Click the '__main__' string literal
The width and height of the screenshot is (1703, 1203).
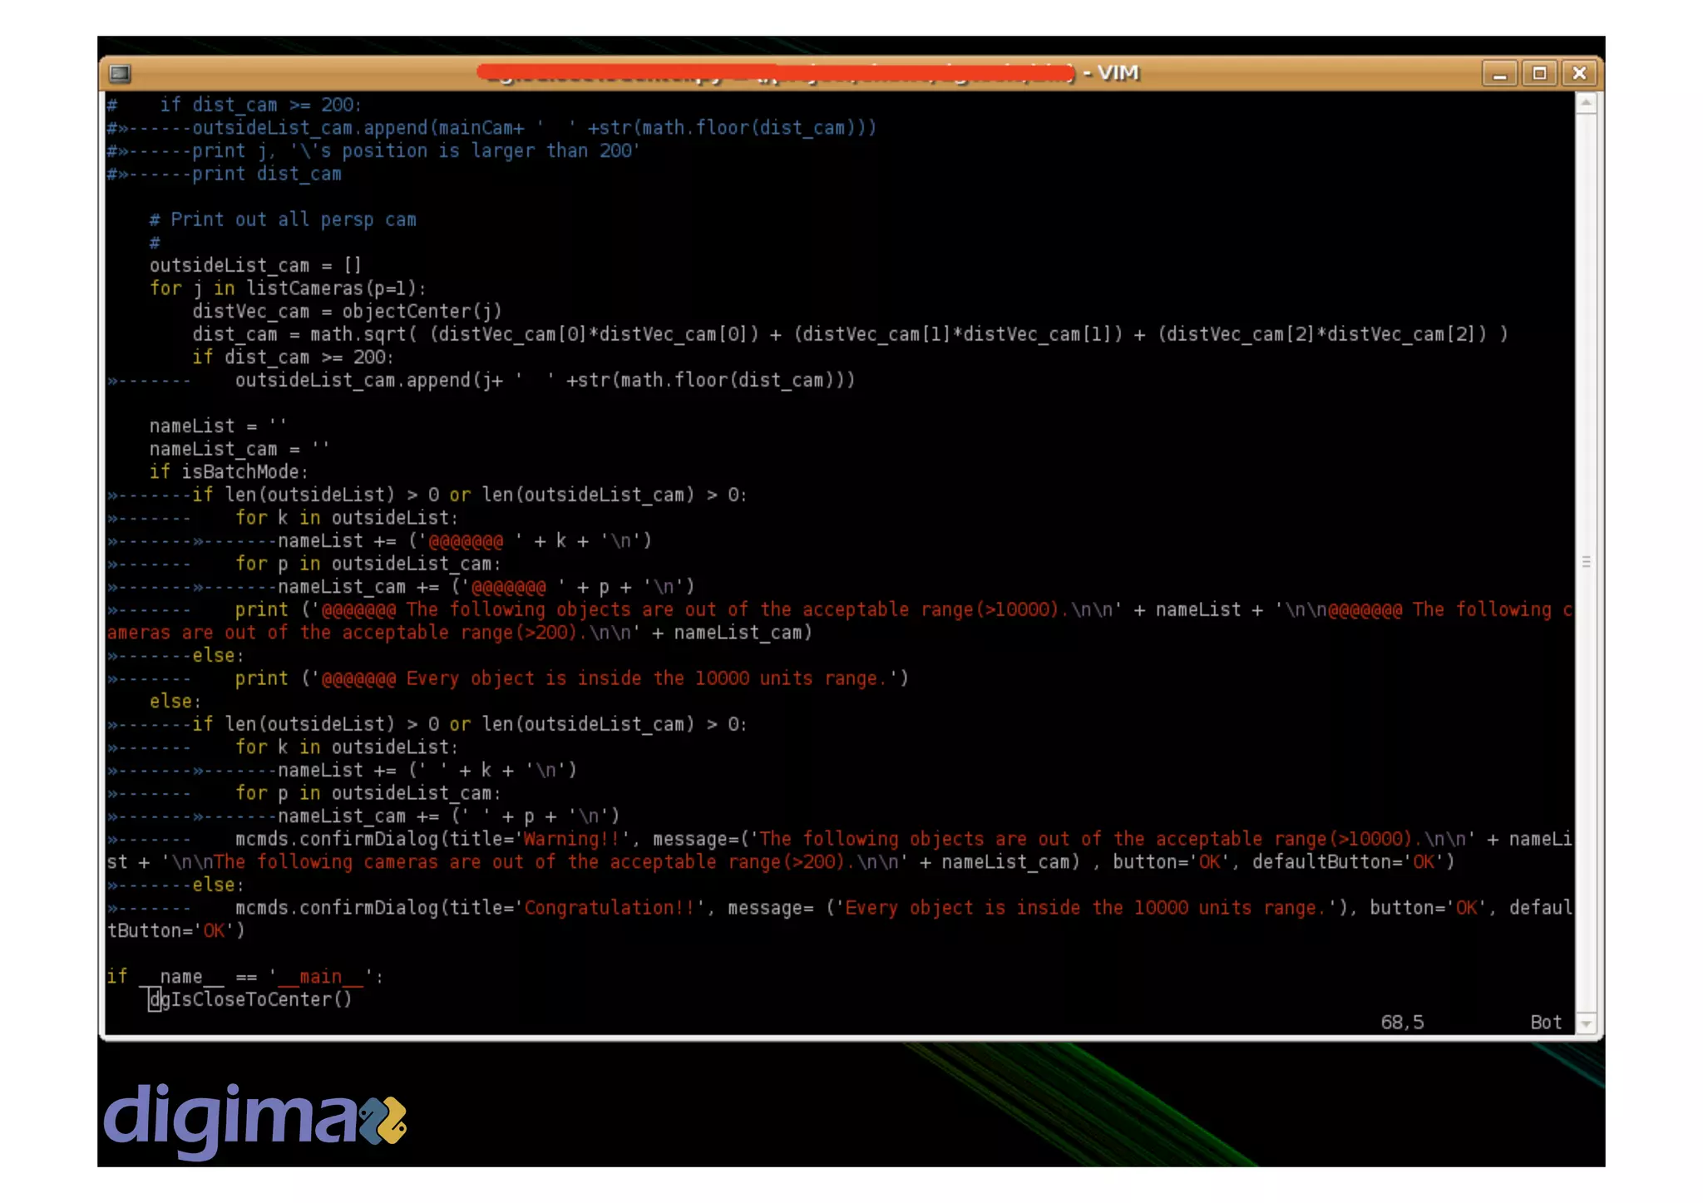pyautogui.click(x=320, y=977)
